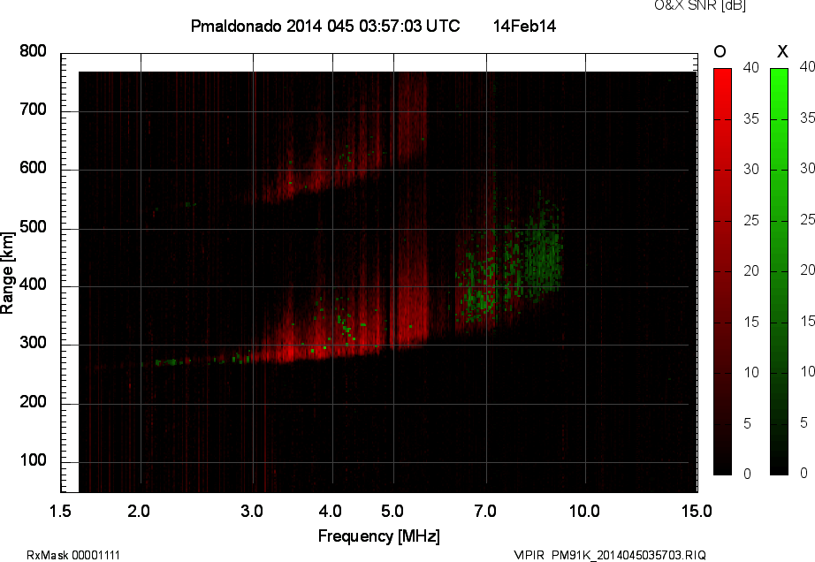This screenshot has width=815, height=562.
Task: Click the 'VIPIR PM91K_2014045035703.RIQ' file name
Action: [x=610, y=555]
